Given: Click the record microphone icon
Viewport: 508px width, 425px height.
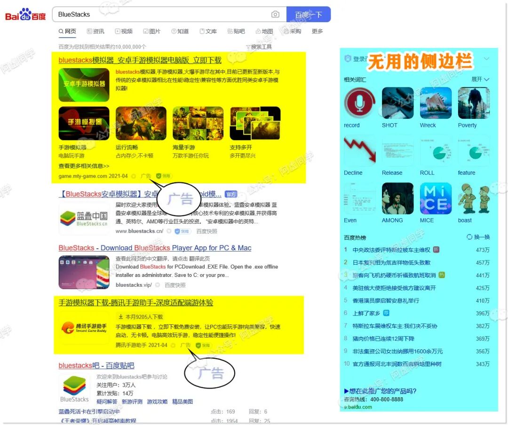Looking at the screenshot, I should (360, 103).
